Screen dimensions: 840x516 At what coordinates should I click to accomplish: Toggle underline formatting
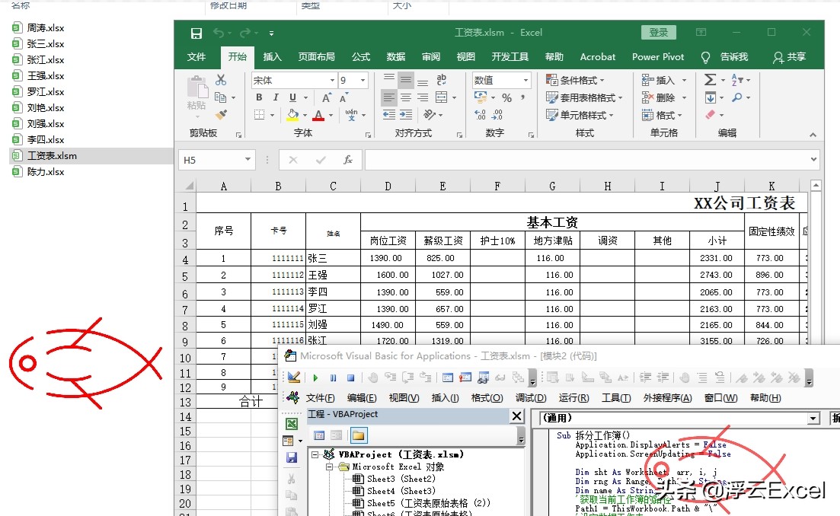coord(292,97)
